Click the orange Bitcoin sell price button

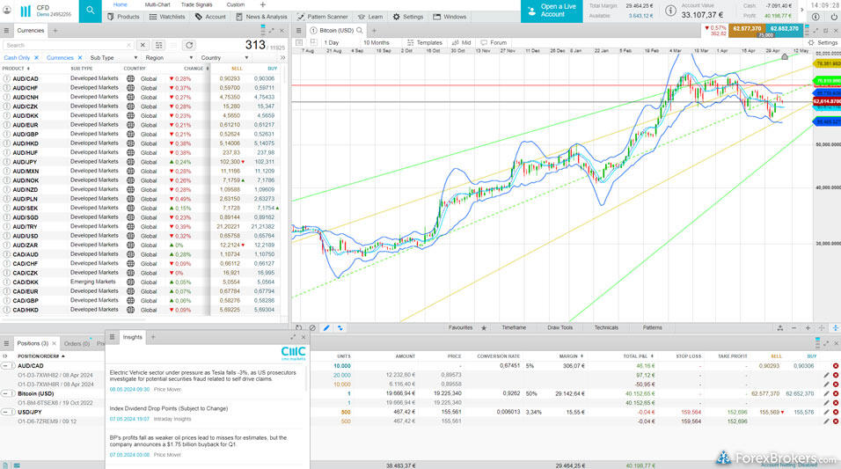point(746,29)
